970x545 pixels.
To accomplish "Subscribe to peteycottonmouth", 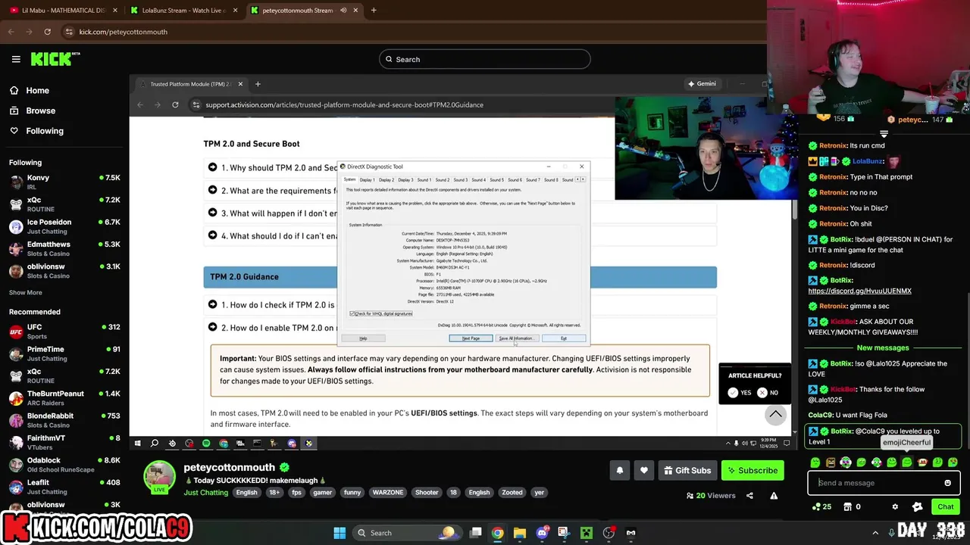I will tap(753, 470).
